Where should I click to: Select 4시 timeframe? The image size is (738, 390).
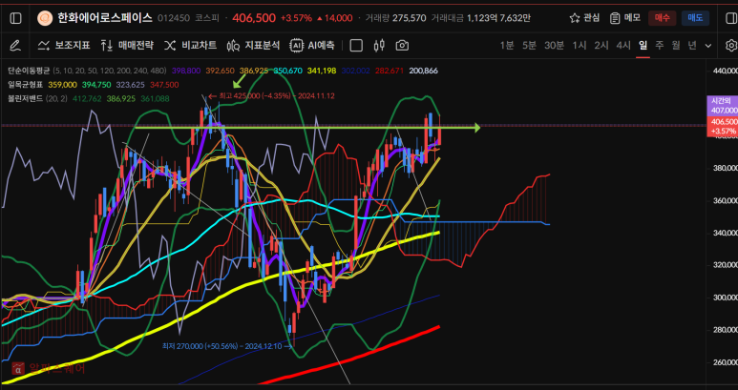point(623,46)
